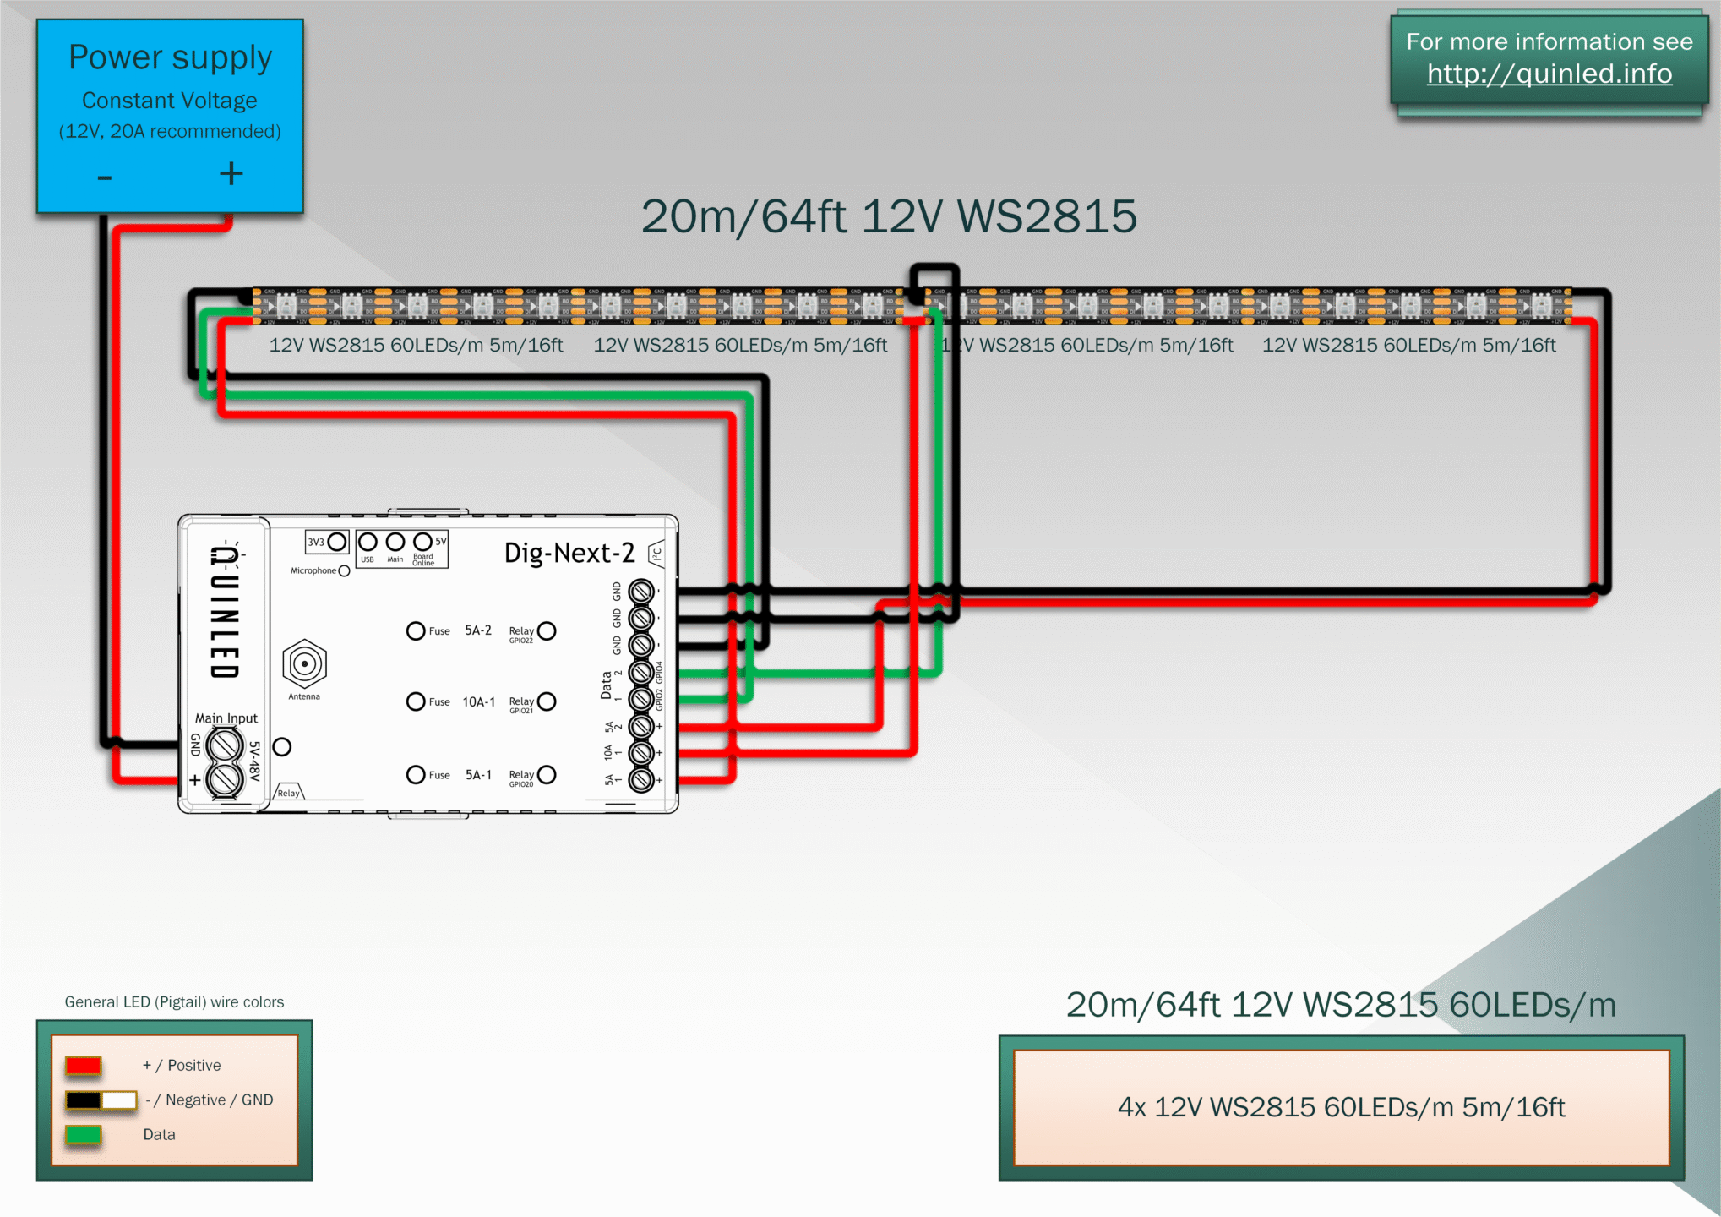The image size is (1721, 1217).
Task: Click the 4x 12V WS2815 summary box
Action: tap(1341, 1107)
